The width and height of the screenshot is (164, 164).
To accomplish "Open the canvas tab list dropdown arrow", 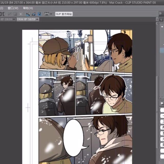I will 157,19.
